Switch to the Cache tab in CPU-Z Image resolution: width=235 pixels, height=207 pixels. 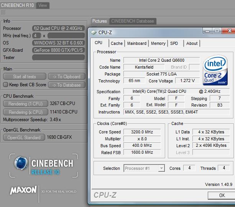[117, 43]
